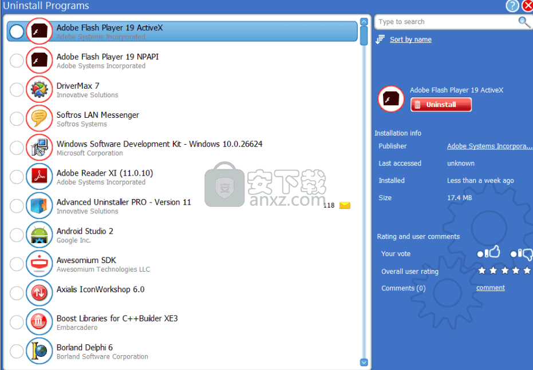Select the Adobe Reader XI checkbox
This screenshot has width=533, height=370.
click(17, 177)
